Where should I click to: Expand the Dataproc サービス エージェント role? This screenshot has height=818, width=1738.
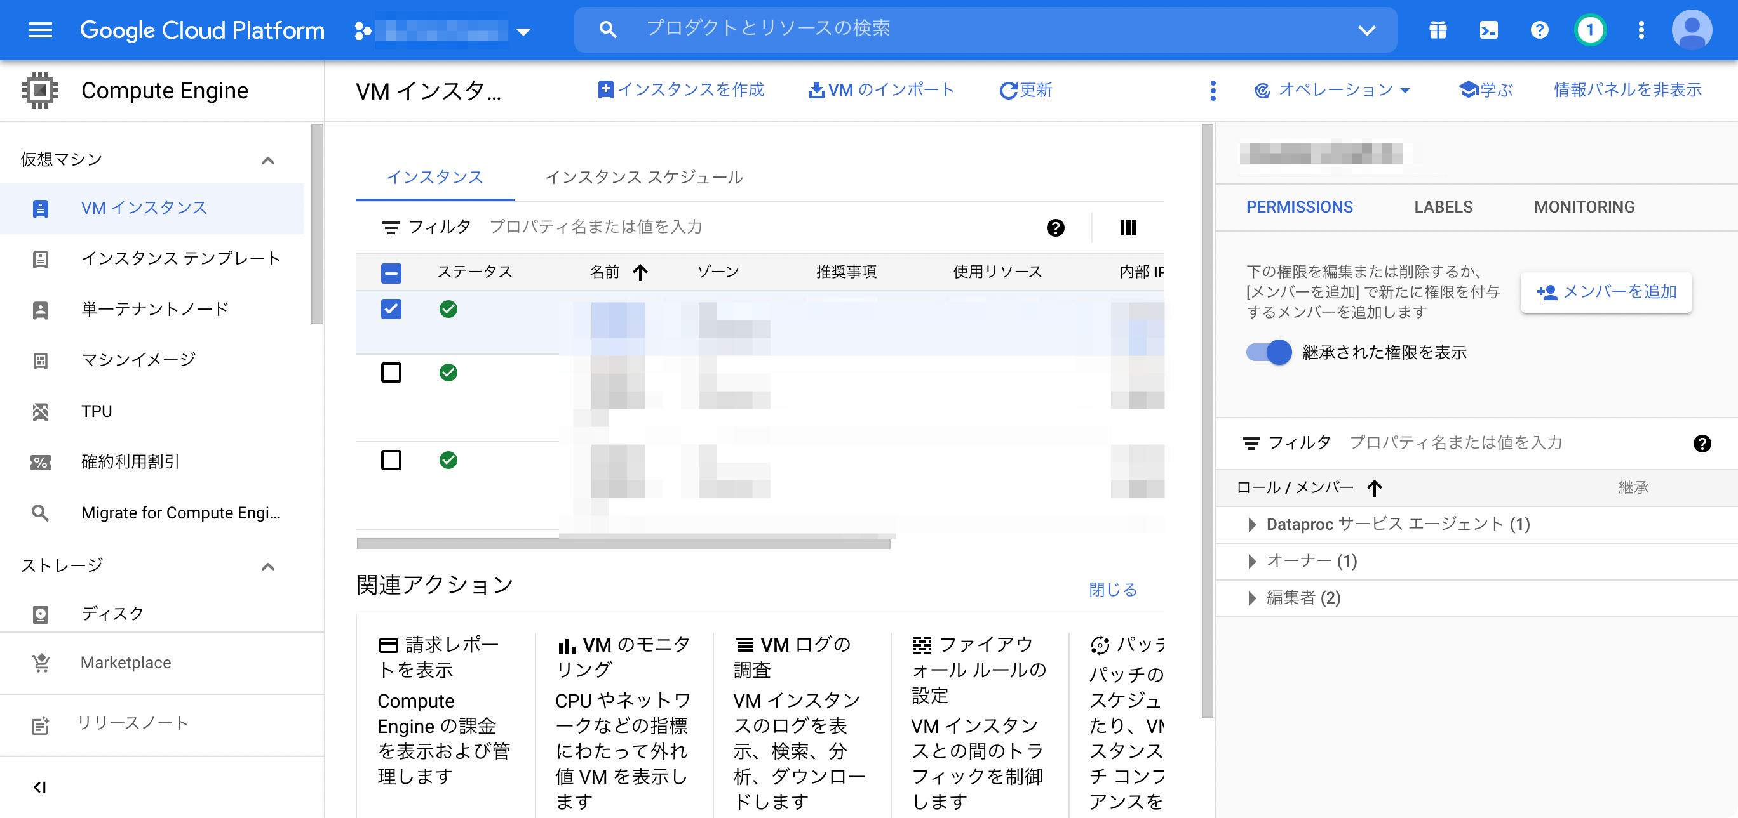click(1252, 524)
